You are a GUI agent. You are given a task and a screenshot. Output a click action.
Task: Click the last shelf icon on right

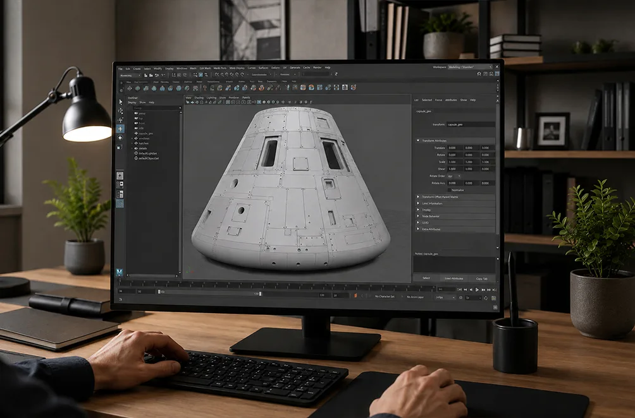(x=353, y=87)
